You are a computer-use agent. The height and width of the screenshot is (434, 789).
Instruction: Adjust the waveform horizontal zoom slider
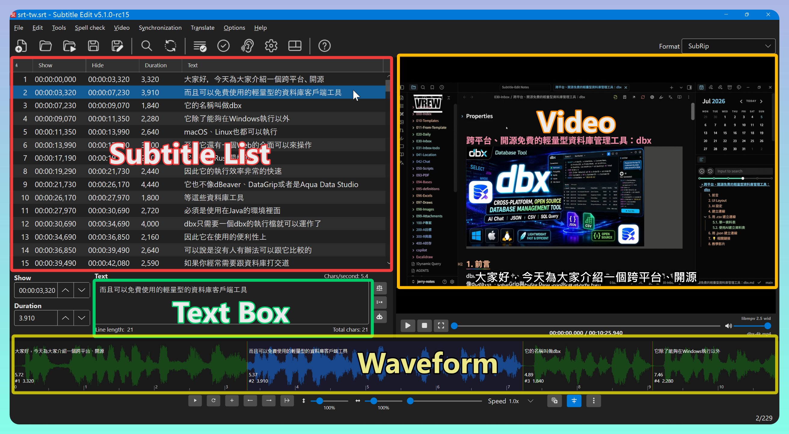[383, 401]
